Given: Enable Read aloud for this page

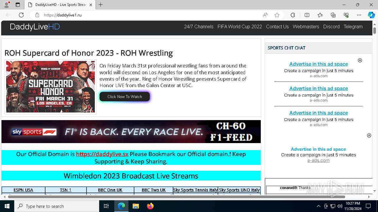Looking at the screenshot, I should (265, 15).
